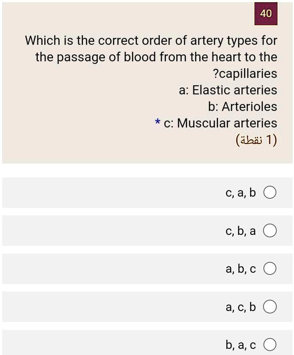Click the "a: Elastic arteries" option text
The width and height of the screenshot is (294, 355).
coord(228,90)
